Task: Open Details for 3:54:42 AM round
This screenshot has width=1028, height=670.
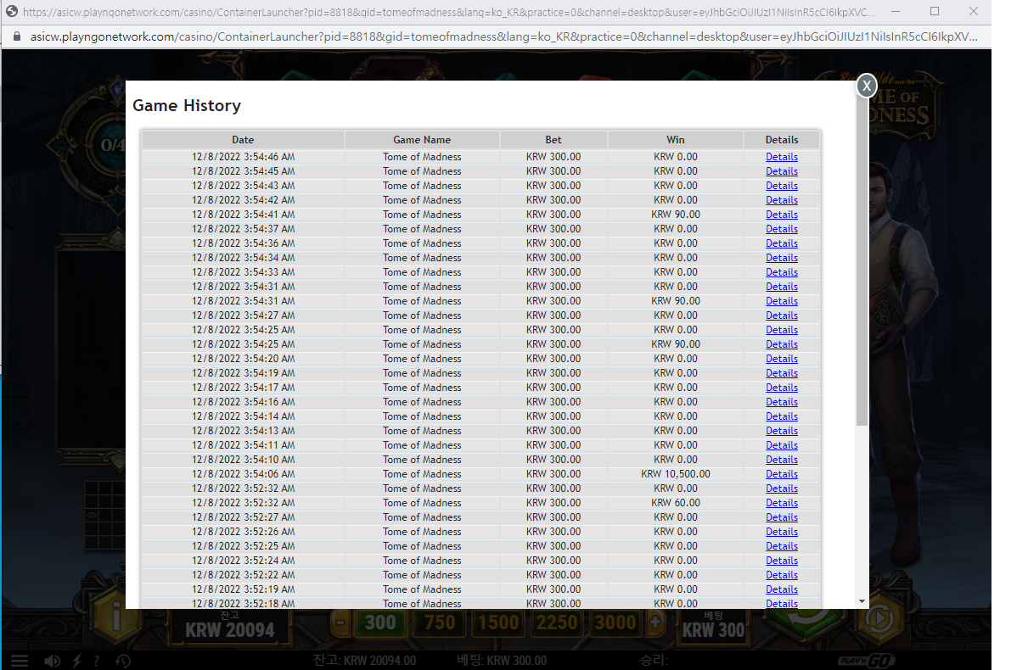Action: pyautogui.click(x=782, y=200)
